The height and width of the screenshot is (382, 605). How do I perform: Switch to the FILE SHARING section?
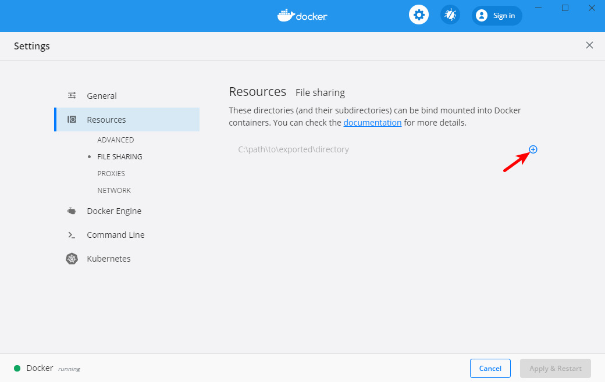pyautogui.click(x=119, y=156)
